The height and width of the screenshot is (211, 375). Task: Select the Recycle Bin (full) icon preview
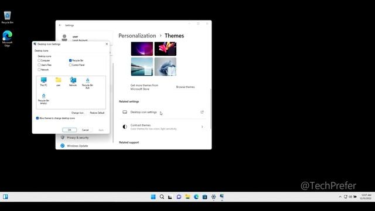[x=87, y=83]
